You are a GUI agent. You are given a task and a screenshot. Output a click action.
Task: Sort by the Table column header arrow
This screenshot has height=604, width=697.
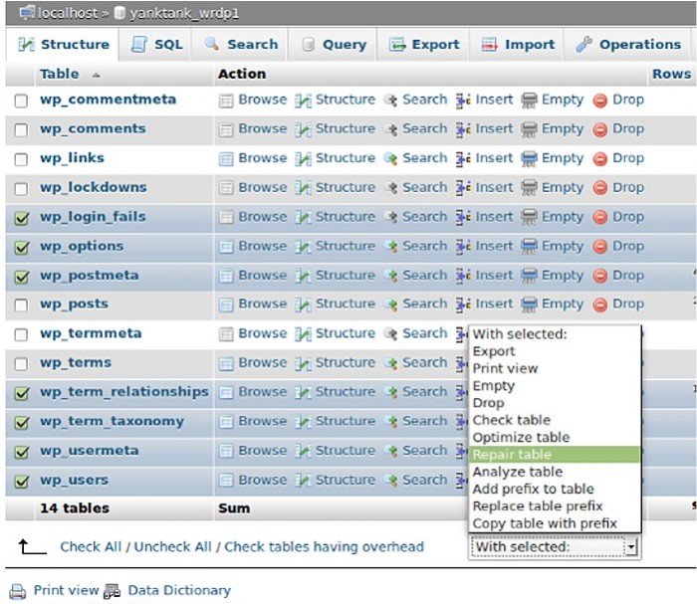pos(96,75)
